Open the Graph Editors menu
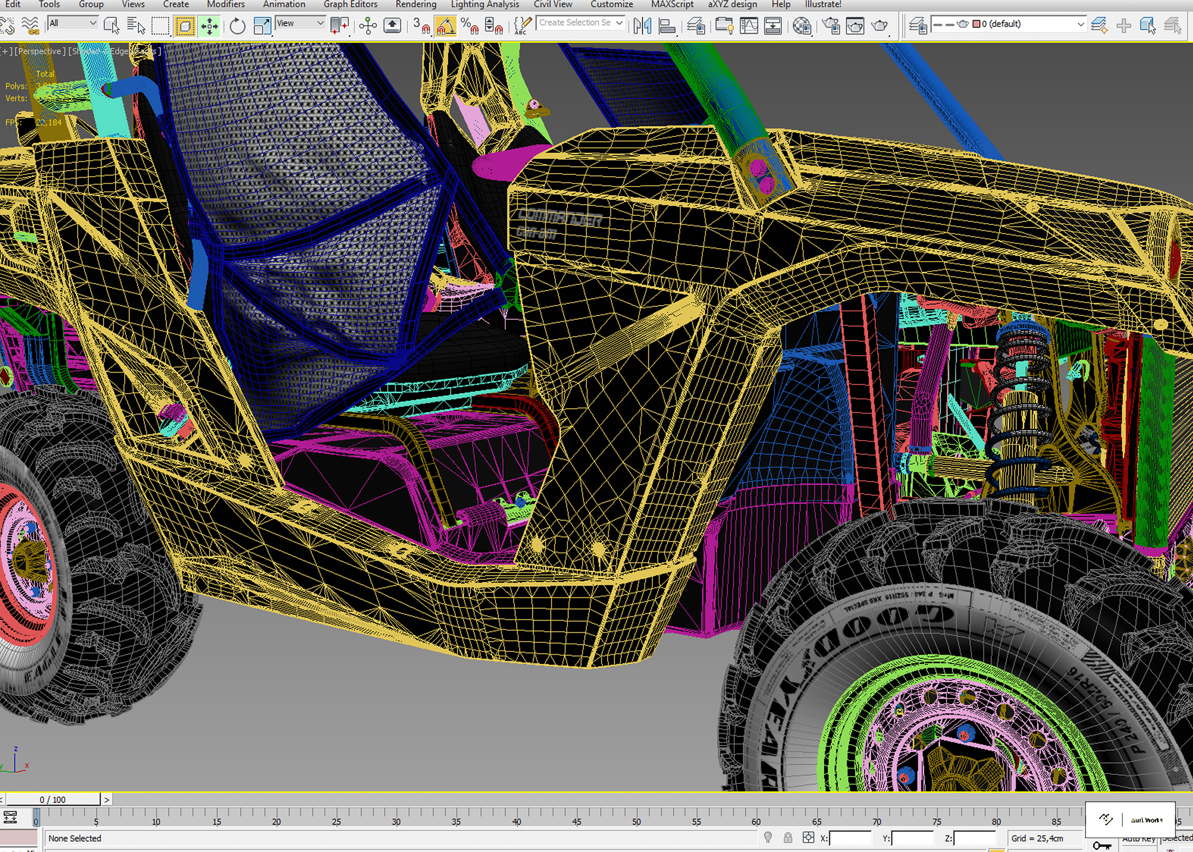1193x852 pixels. [350, 5]
